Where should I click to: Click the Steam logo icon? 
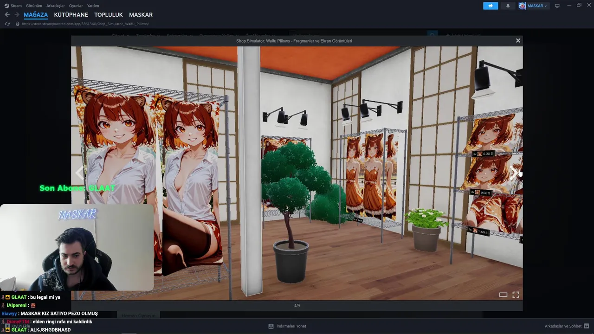click(x=6, y=6)
